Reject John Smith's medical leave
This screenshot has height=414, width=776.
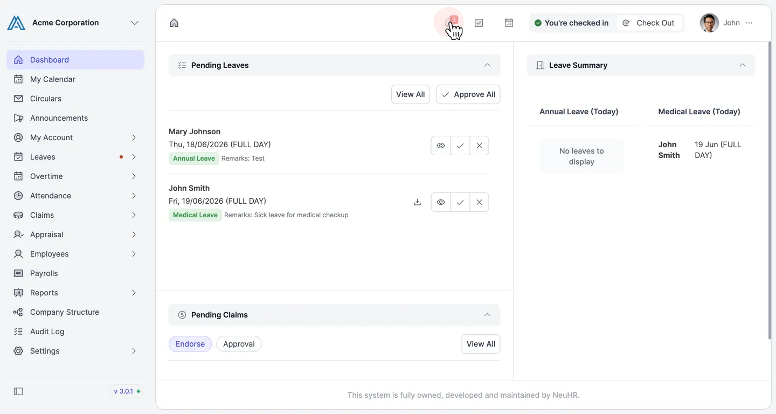(x=479, y=202)
